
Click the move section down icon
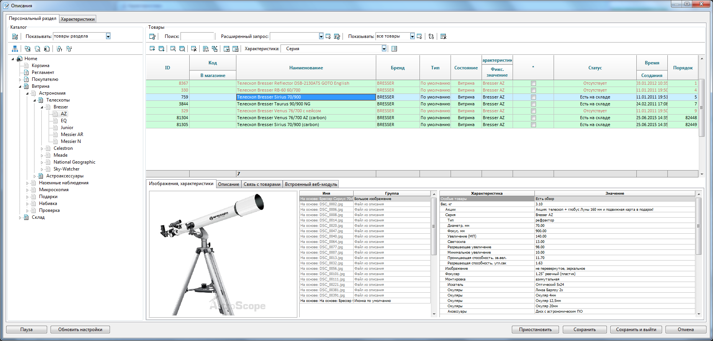(x=69, y=49)
